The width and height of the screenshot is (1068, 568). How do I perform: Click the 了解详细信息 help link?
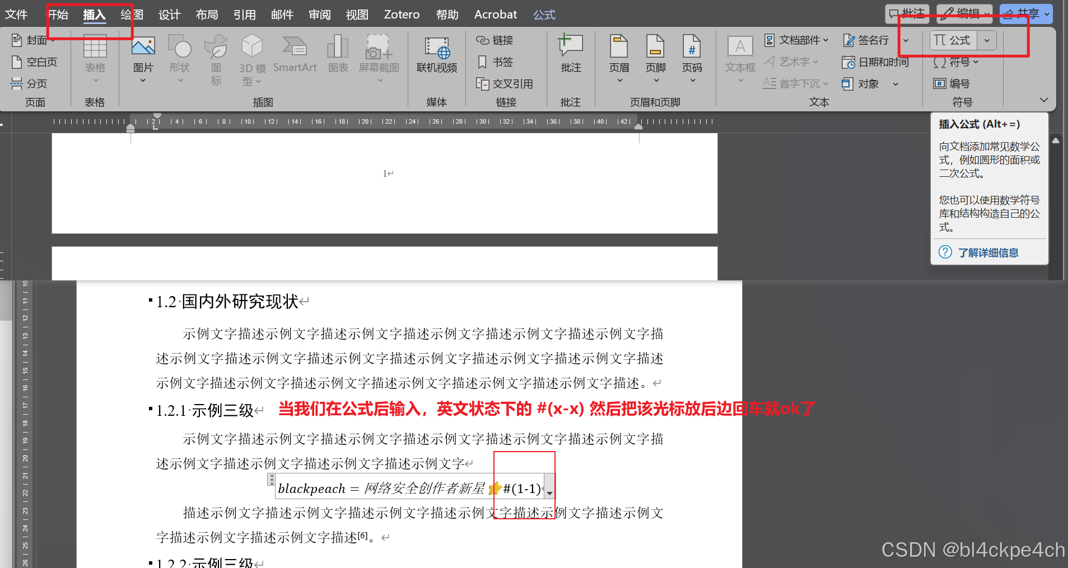pyautogui.click(x=988, y=253)
